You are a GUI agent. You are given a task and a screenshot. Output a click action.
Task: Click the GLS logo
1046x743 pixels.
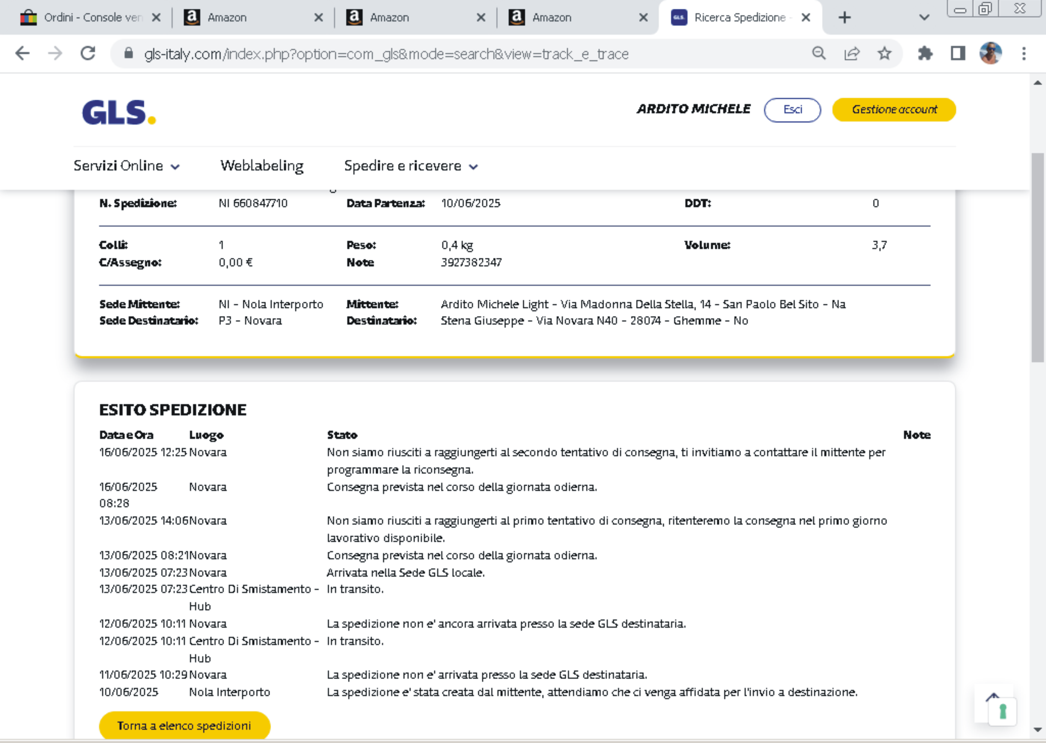click(x=119, y=112)
